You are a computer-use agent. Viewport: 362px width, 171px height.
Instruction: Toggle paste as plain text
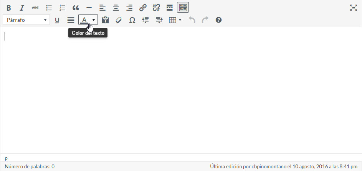105,20
